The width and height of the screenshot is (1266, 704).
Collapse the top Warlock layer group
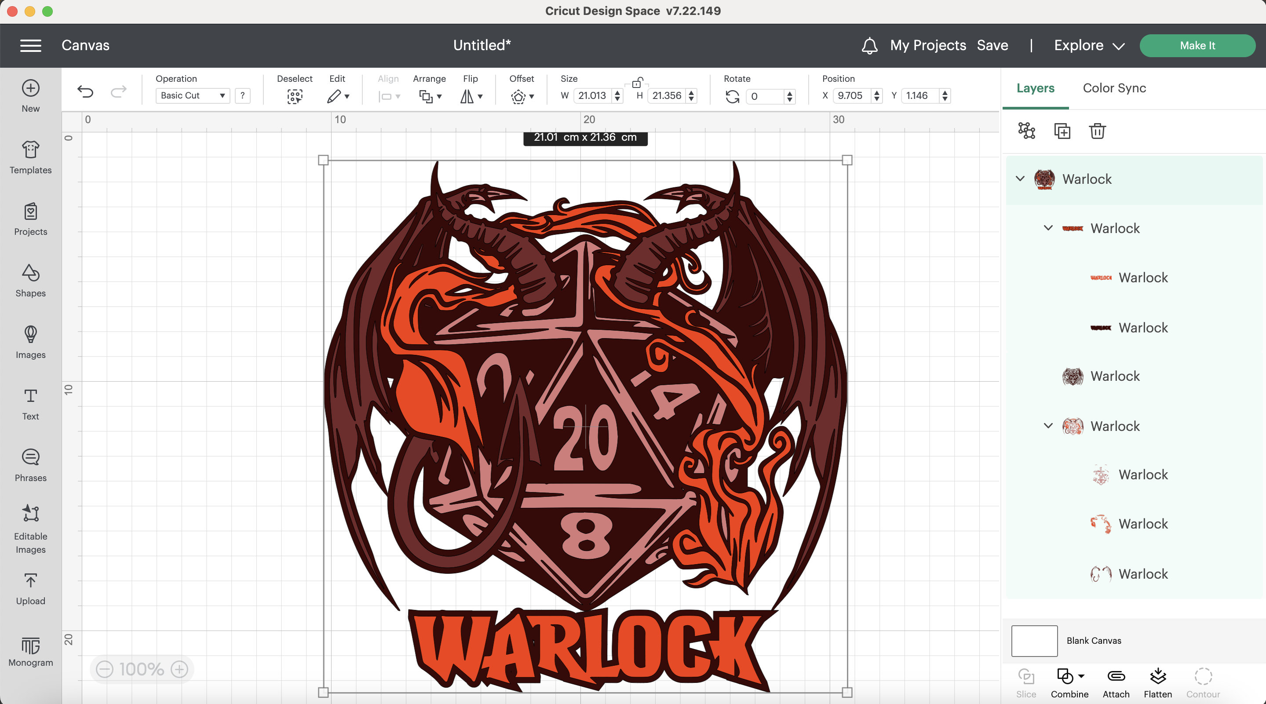[1020, 179]
